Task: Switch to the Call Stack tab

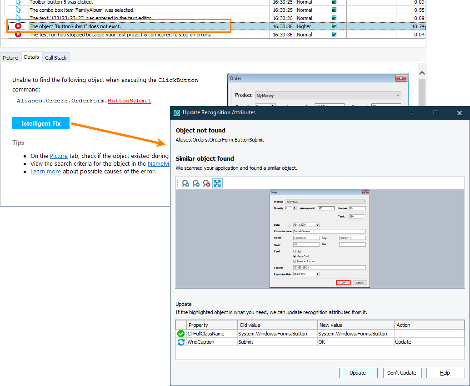Action: (55, 57)
